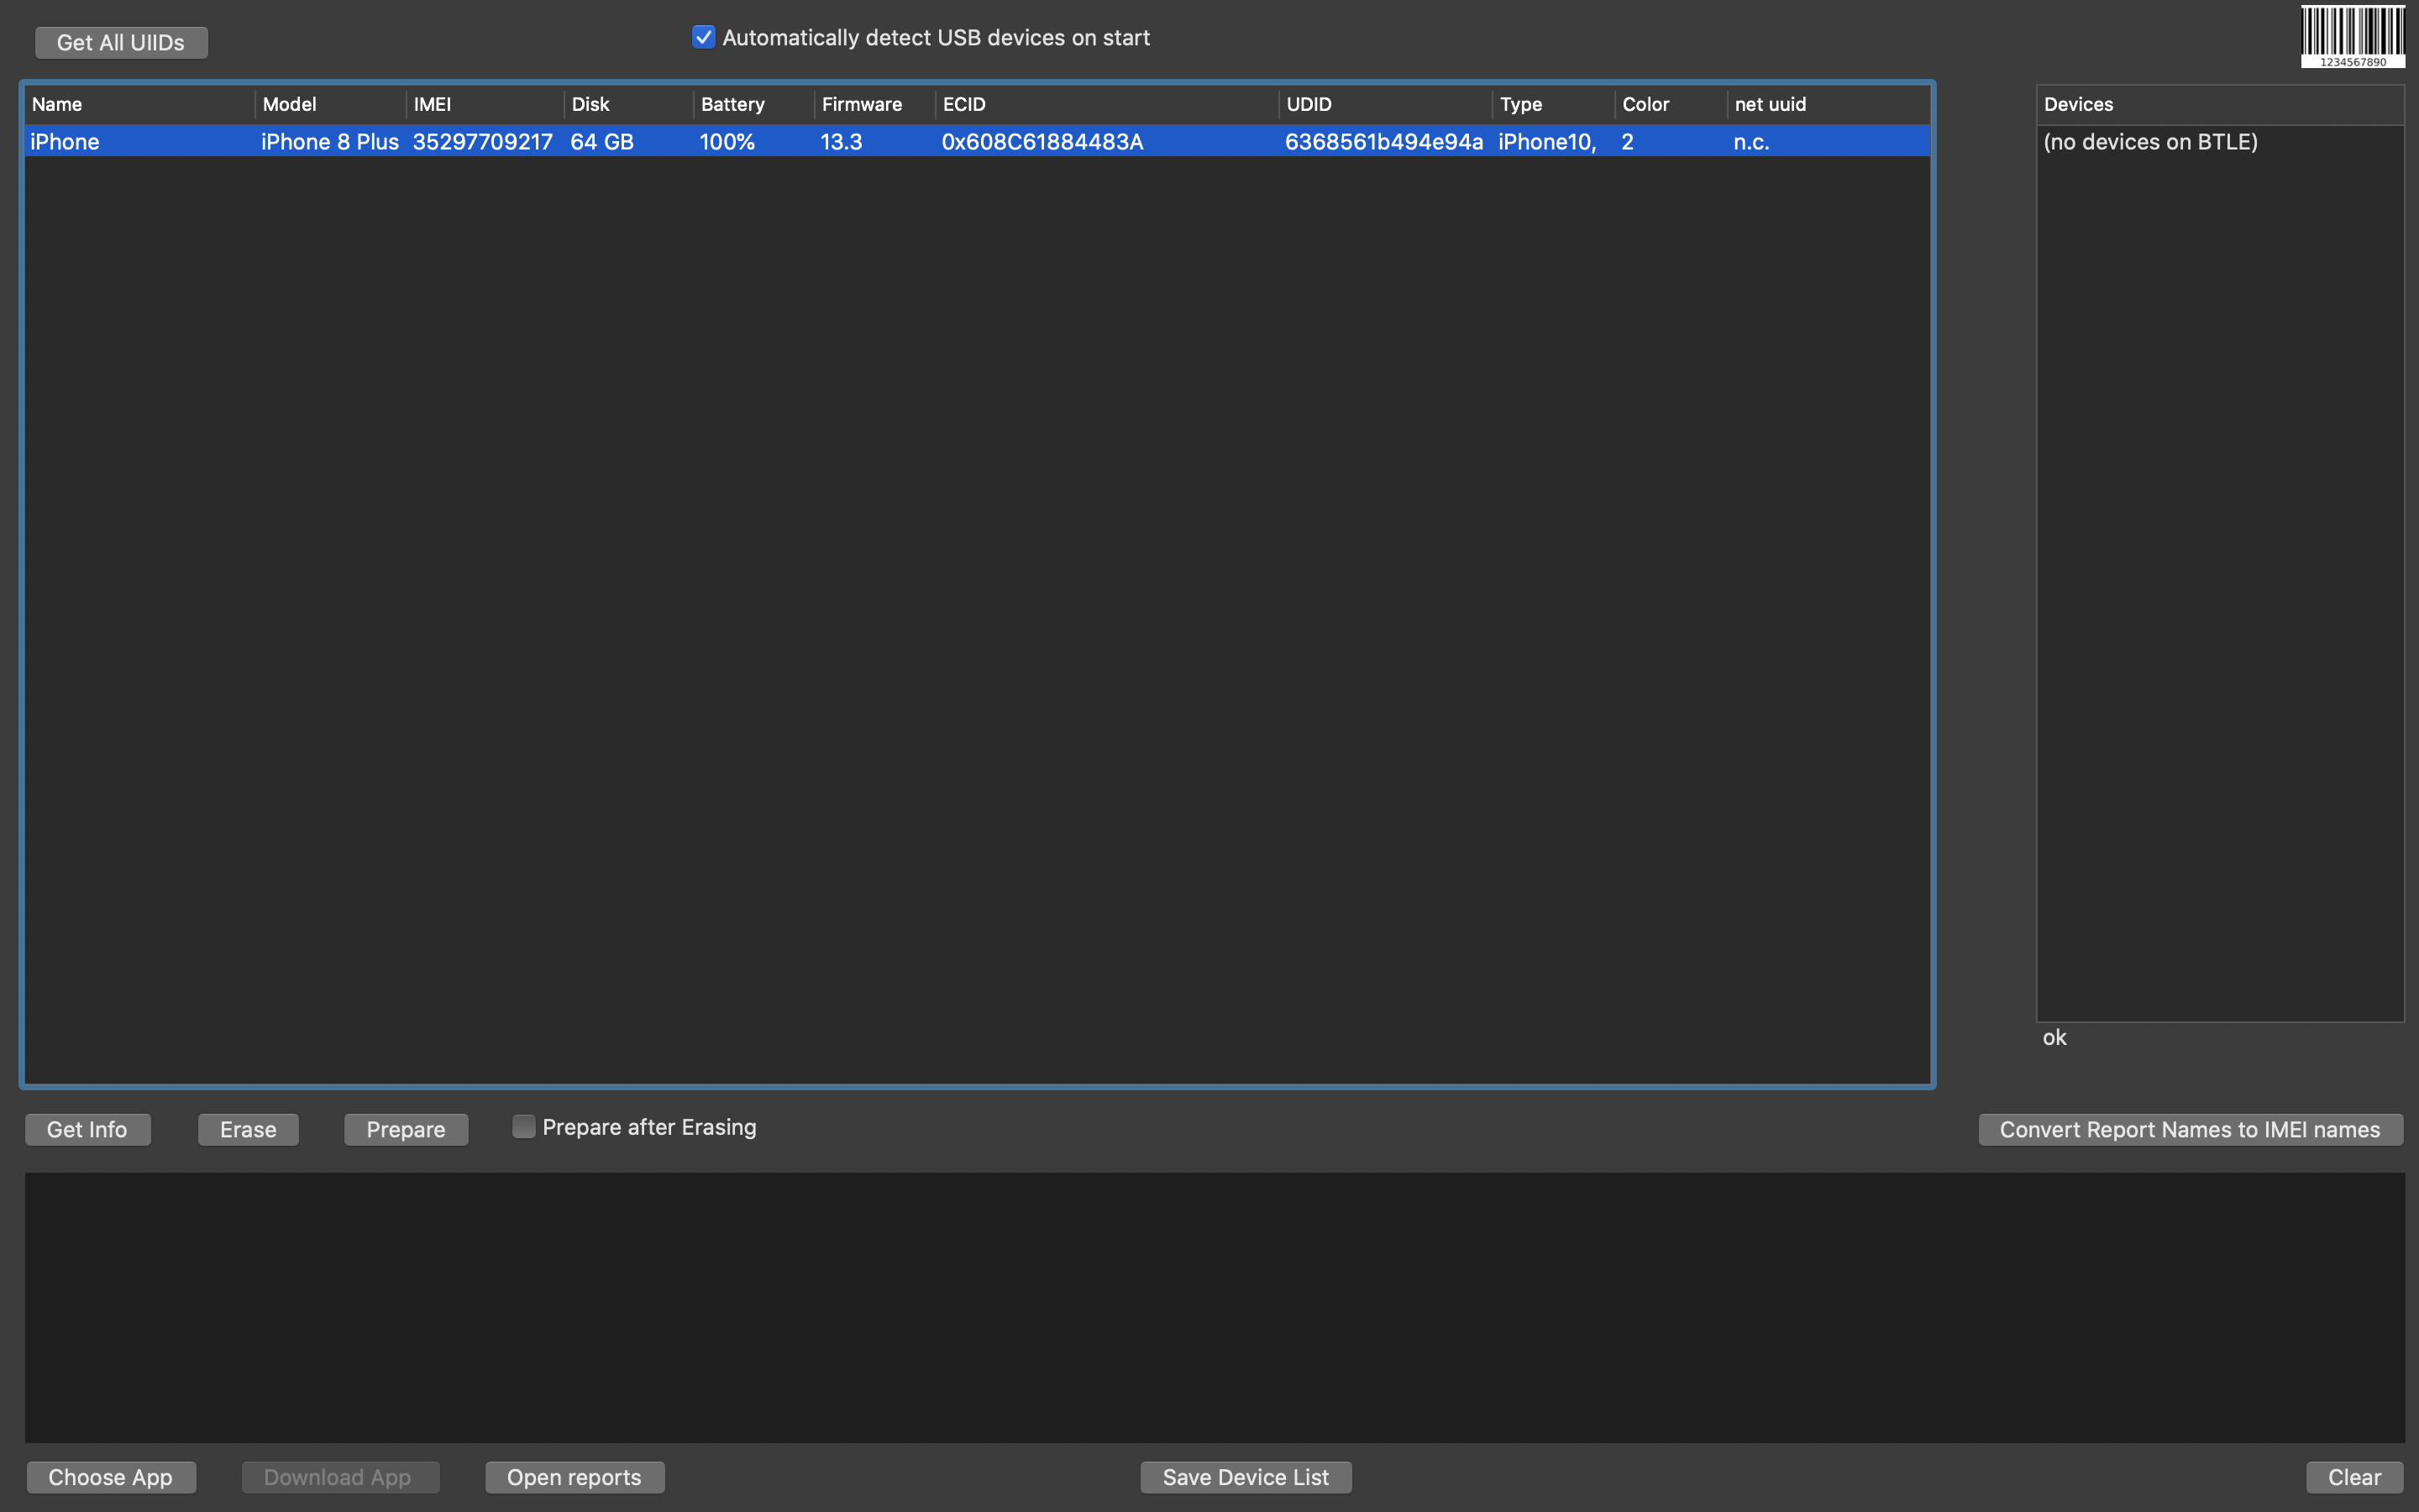The image size is (2419, 1512).
Task: Sort table by IMEI column header
Action: [x=485, y=104]
